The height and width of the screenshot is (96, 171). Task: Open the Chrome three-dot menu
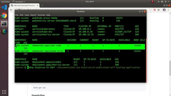tap(168, 10)
